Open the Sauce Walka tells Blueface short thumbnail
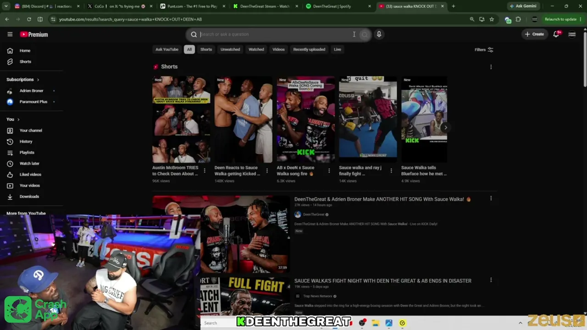Image resolution: width=587 pixels, height=330 pixels. point(424,120)
